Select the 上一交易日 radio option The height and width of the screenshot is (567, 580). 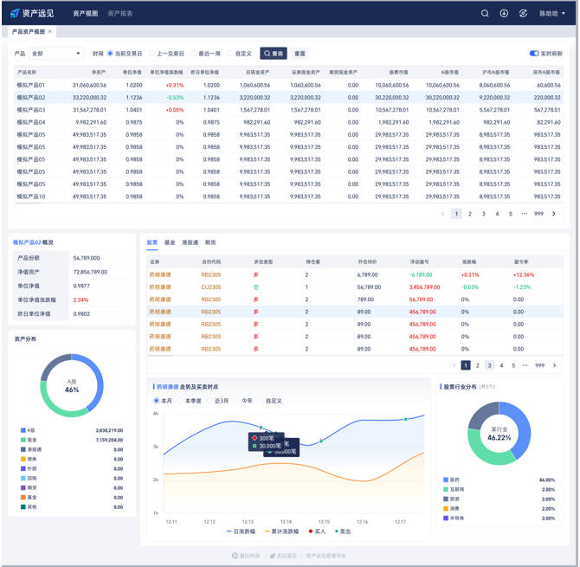click(x=153, y=53)
